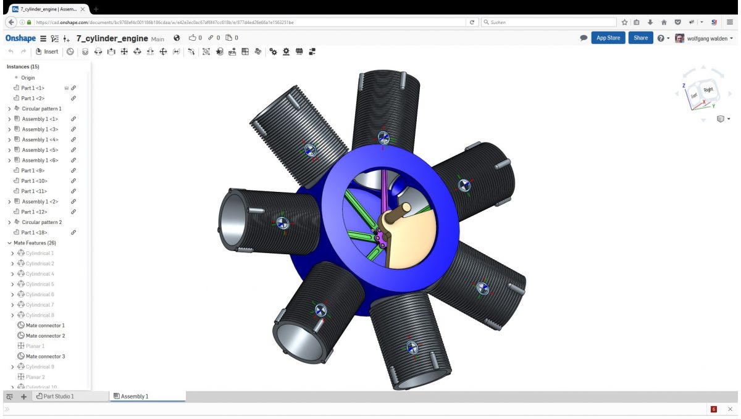Open the App Store

pos(608,38)
